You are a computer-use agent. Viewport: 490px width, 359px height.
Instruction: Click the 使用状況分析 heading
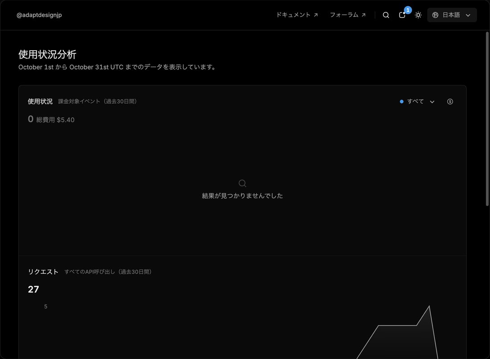click(x=47, y=54)
